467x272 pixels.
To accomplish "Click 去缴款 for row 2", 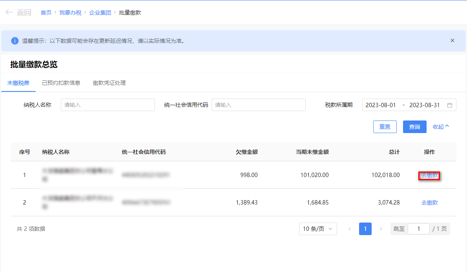I will pyautogui.click(x=429, y=203).
